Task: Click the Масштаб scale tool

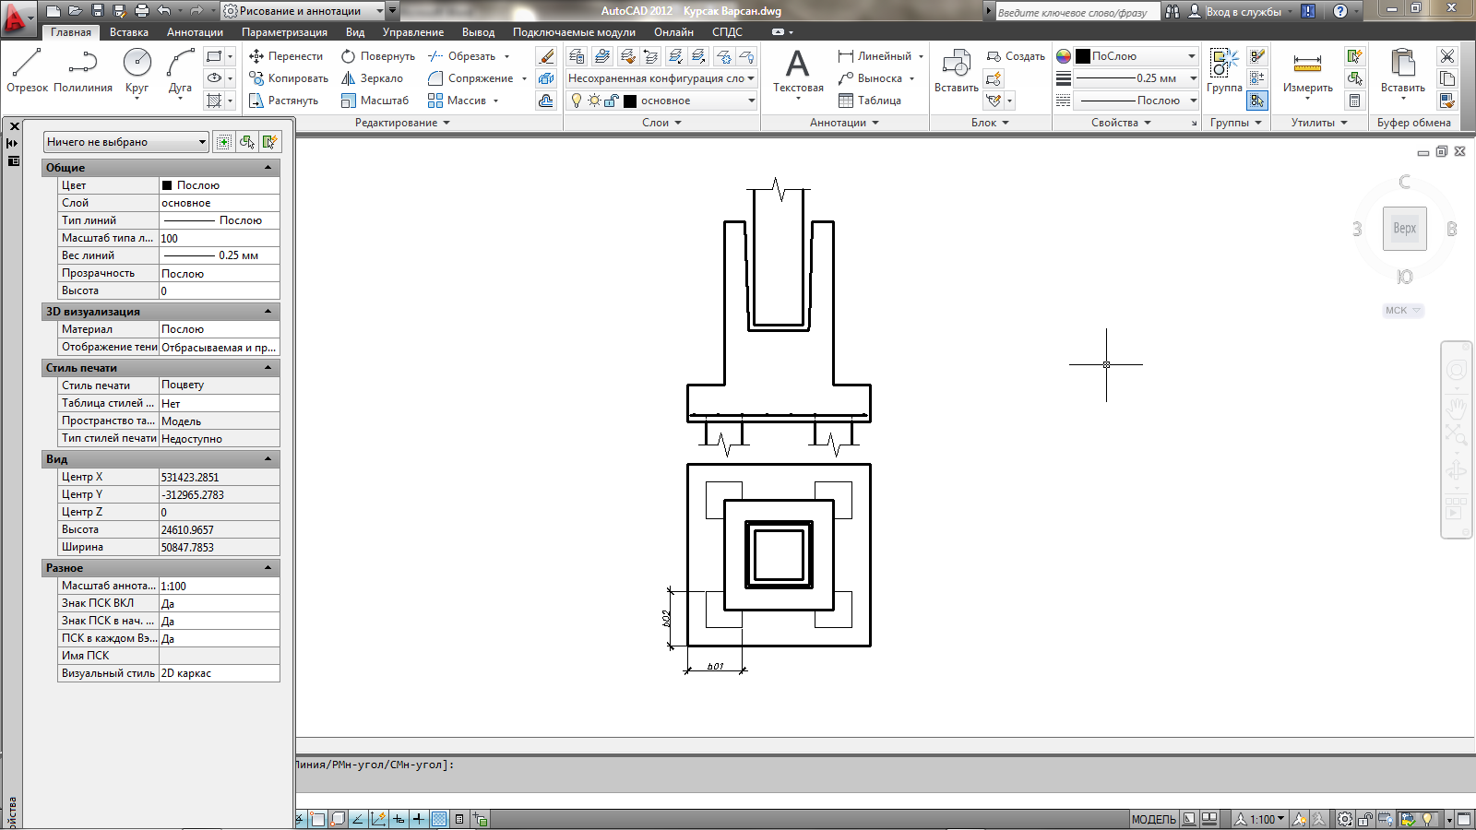Action: [375, 101]
